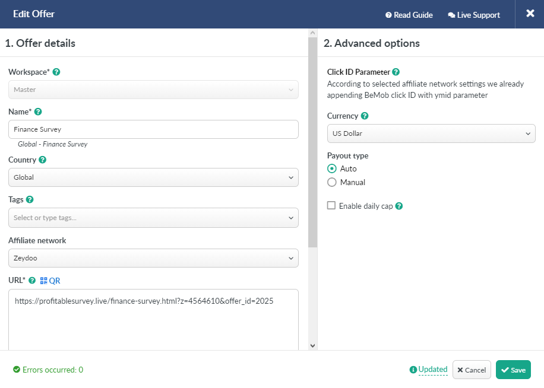The image size is (544, 388).
Task: Open Live Support chat
Action: pos(474,15)
